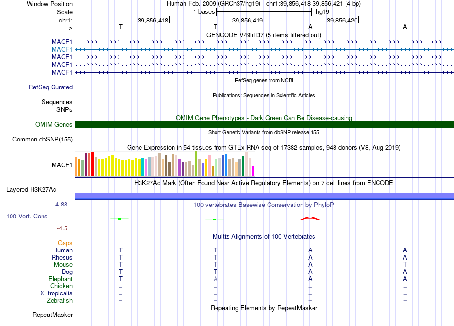This screenshot has height=326, width=454.
Task: Click the SNPs track label
Action: (x=65, y=110)
